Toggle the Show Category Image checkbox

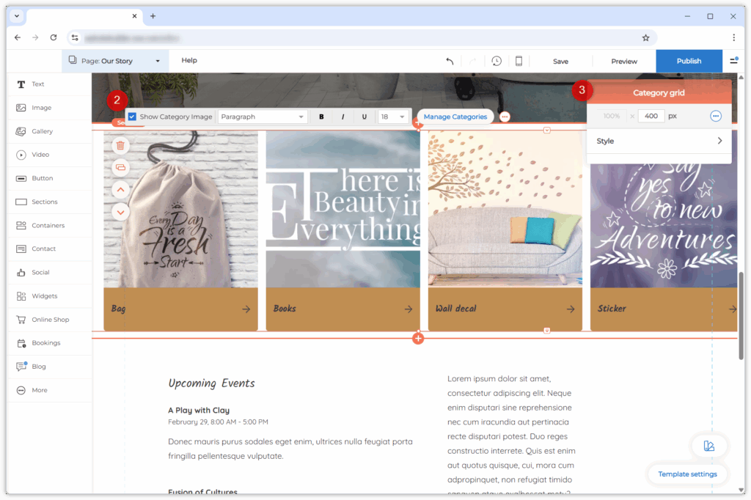tap(133, 117)
